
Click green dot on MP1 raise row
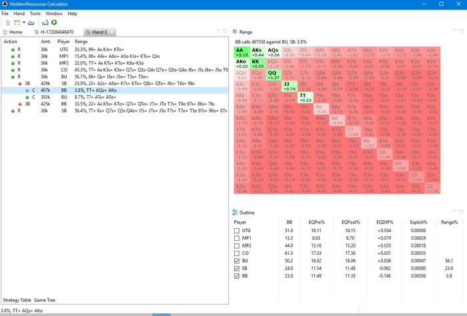click(x=13, y=57)
